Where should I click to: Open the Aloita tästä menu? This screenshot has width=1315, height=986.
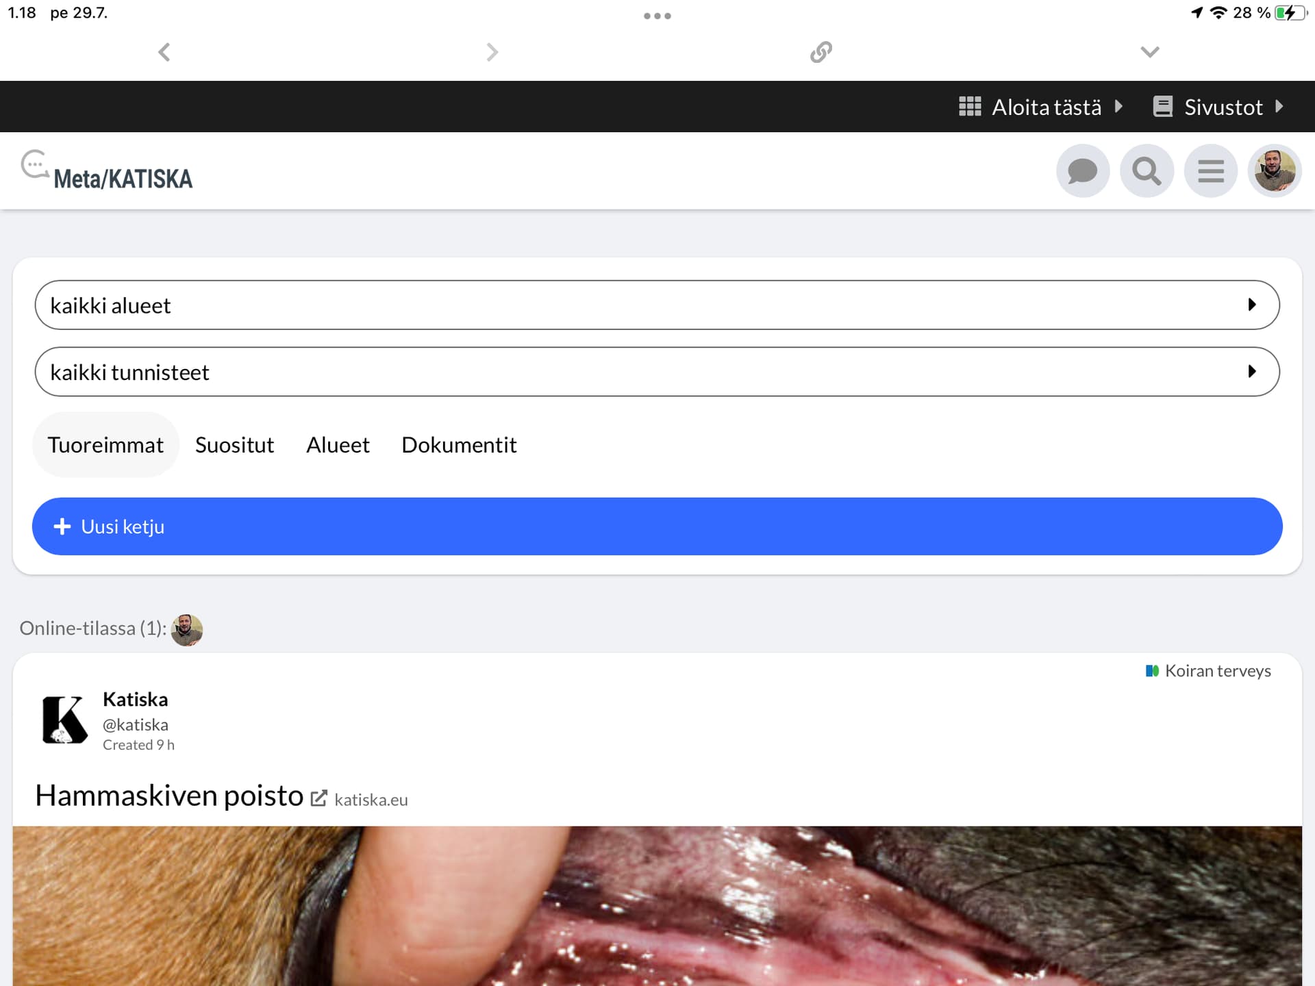click(1040, 107)
